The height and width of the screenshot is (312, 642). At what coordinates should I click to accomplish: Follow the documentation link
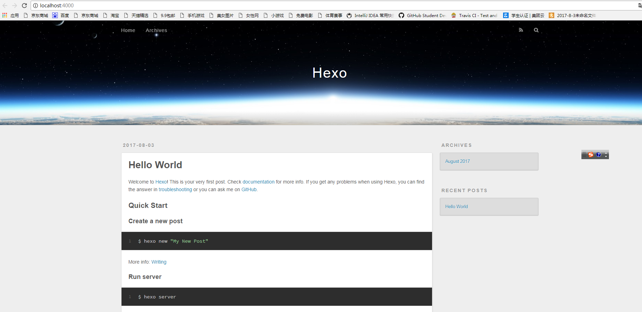coord(258,182)
